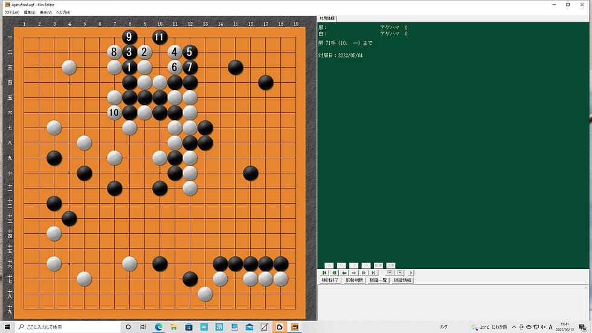Open the ヘルプ(H) menu
This screenshot has width=592, height=333.
[x=63, y=13]
